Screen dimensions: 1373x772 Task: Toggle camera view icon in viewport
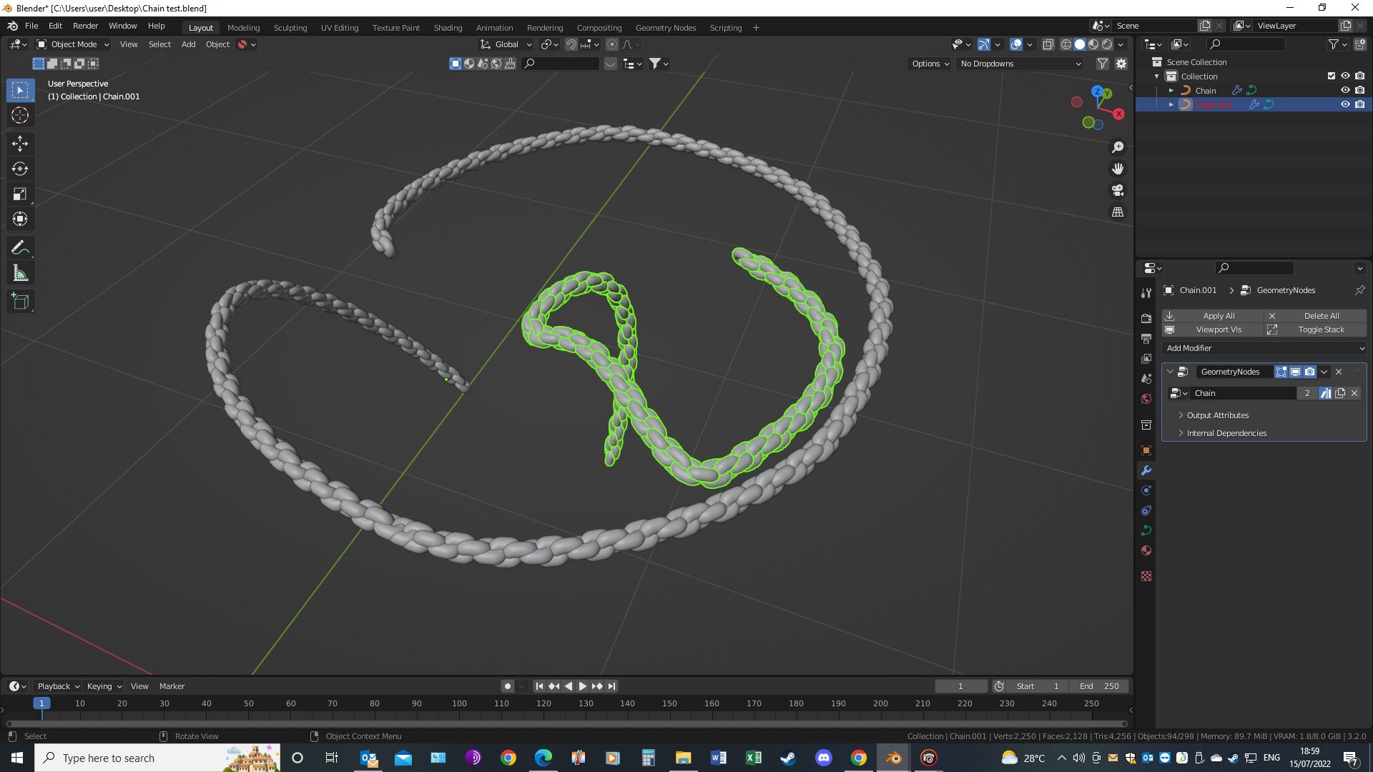(x=1118, y=190)
